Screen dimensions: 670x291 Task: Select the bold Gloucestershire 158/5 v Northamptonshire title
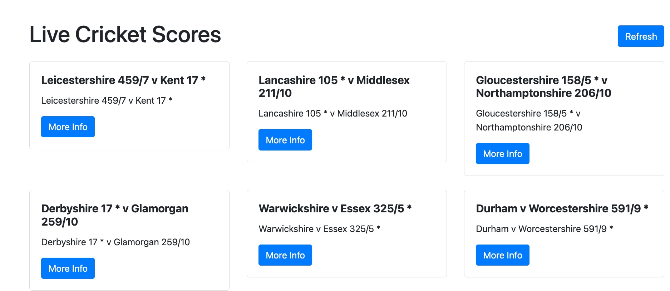tap(543, 87)
